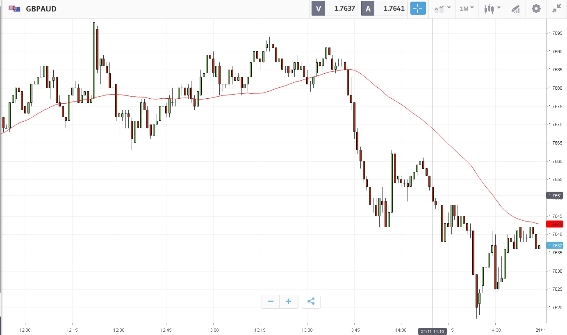Click the GBPAUD flag icon
This screenshot has width=567, height=335.
14,9
